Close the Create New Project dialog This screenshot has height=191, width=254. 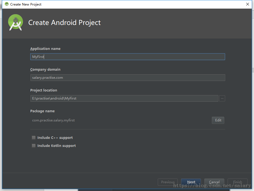(248, 4)
